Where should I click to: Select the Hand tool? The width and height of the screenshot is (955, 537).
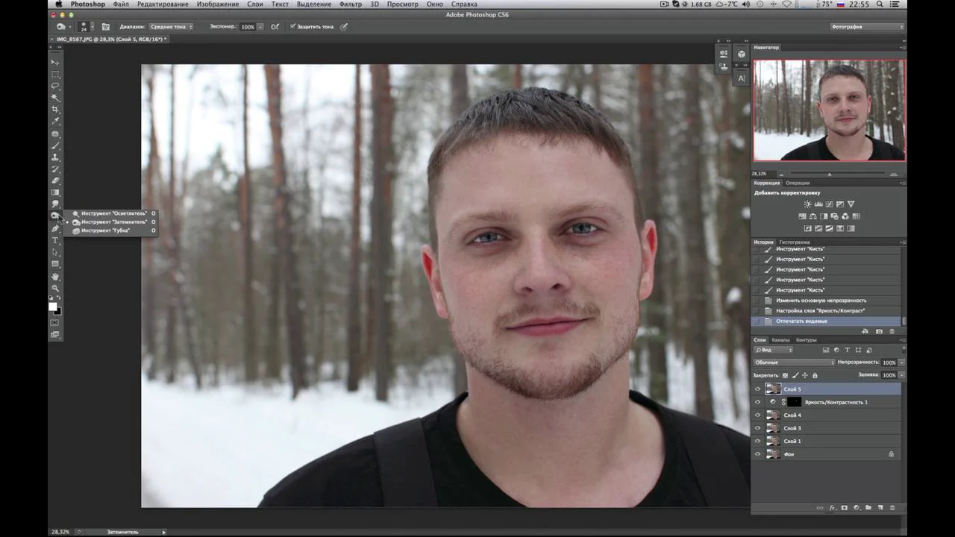55,277
